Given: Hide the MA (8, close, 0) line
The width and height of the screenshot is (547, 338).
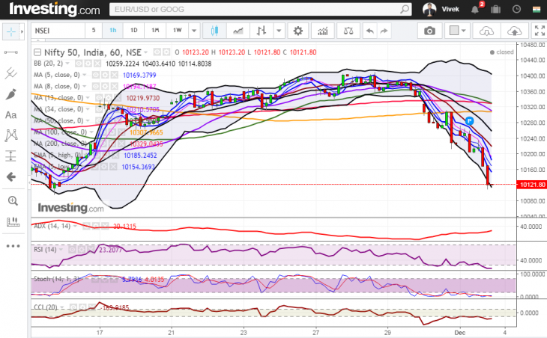Looking at the screenshot, I should (95, 86).
